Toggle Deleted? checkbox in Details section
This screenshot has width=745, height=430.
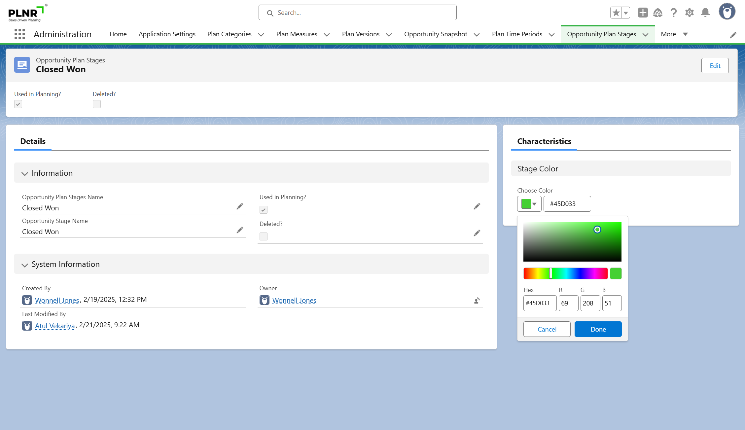coord(264,236)
